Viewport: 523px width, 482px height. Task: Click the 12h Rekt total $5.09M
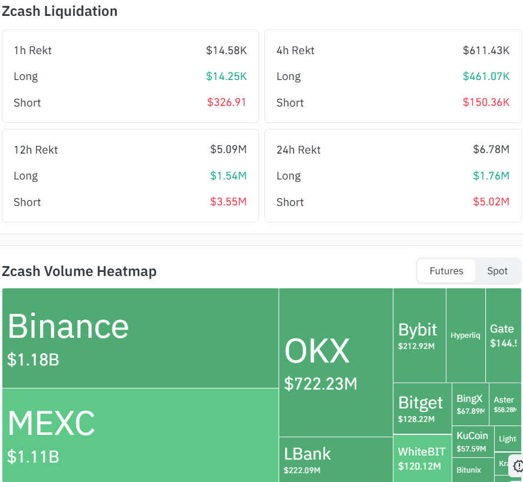point(229,149)
